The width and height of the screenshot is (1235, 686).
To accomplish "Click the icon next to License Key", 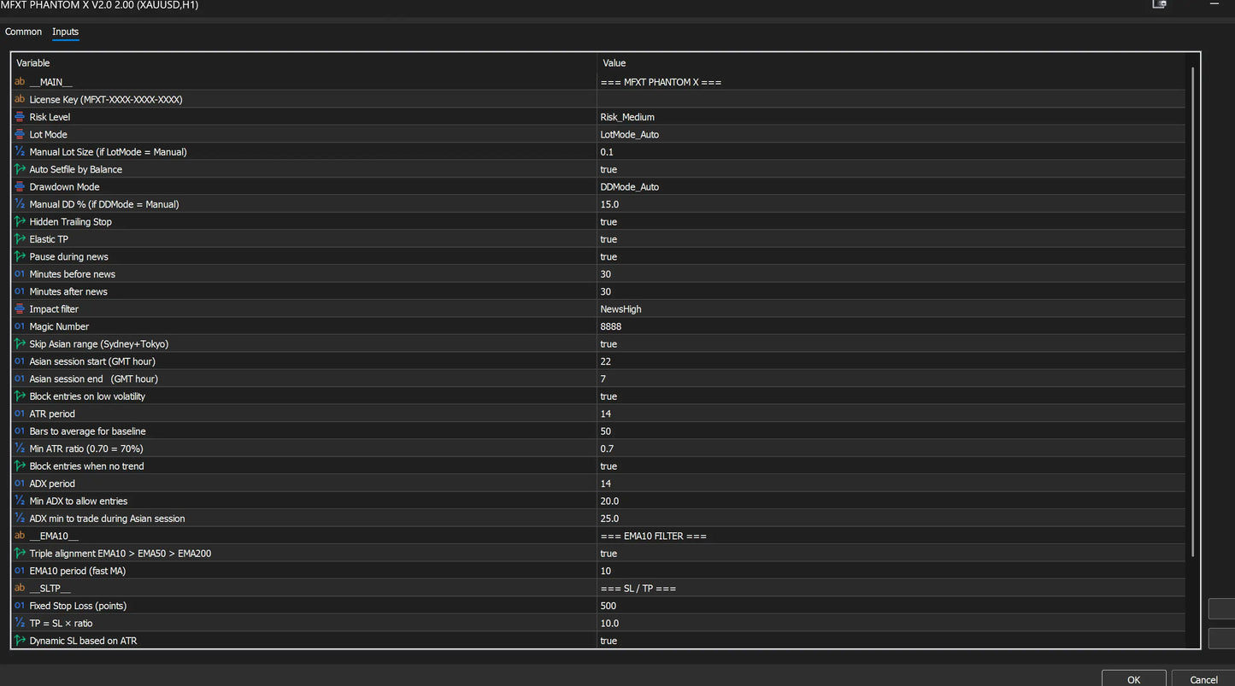I will pos(20,99).
